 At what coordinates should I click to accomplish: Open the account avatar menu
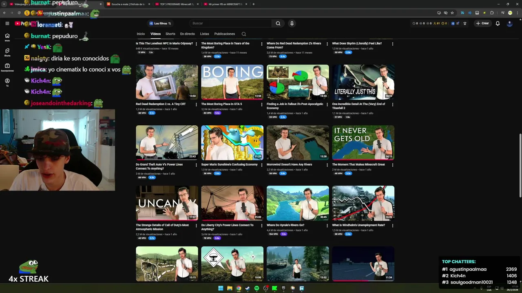pyautogui.click(x=509, y=24)
